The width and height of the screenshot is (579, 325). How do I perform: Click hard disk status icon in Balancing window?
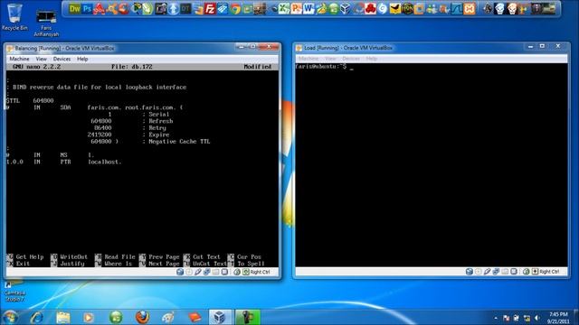tap(180, 272)
